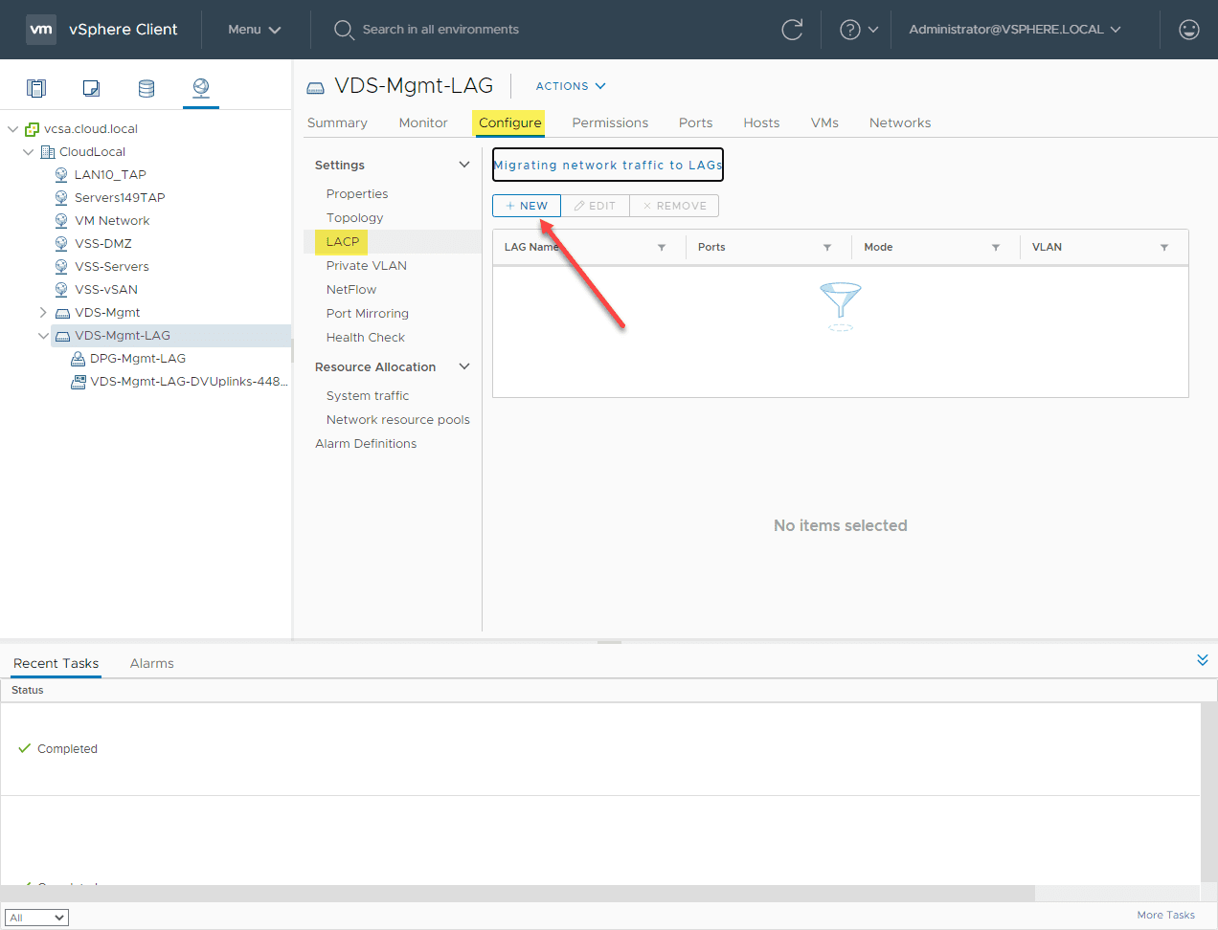Open the All tasks filter dropdown
This screenshot has width=1218, height=930.
click(x=36, y=918)
